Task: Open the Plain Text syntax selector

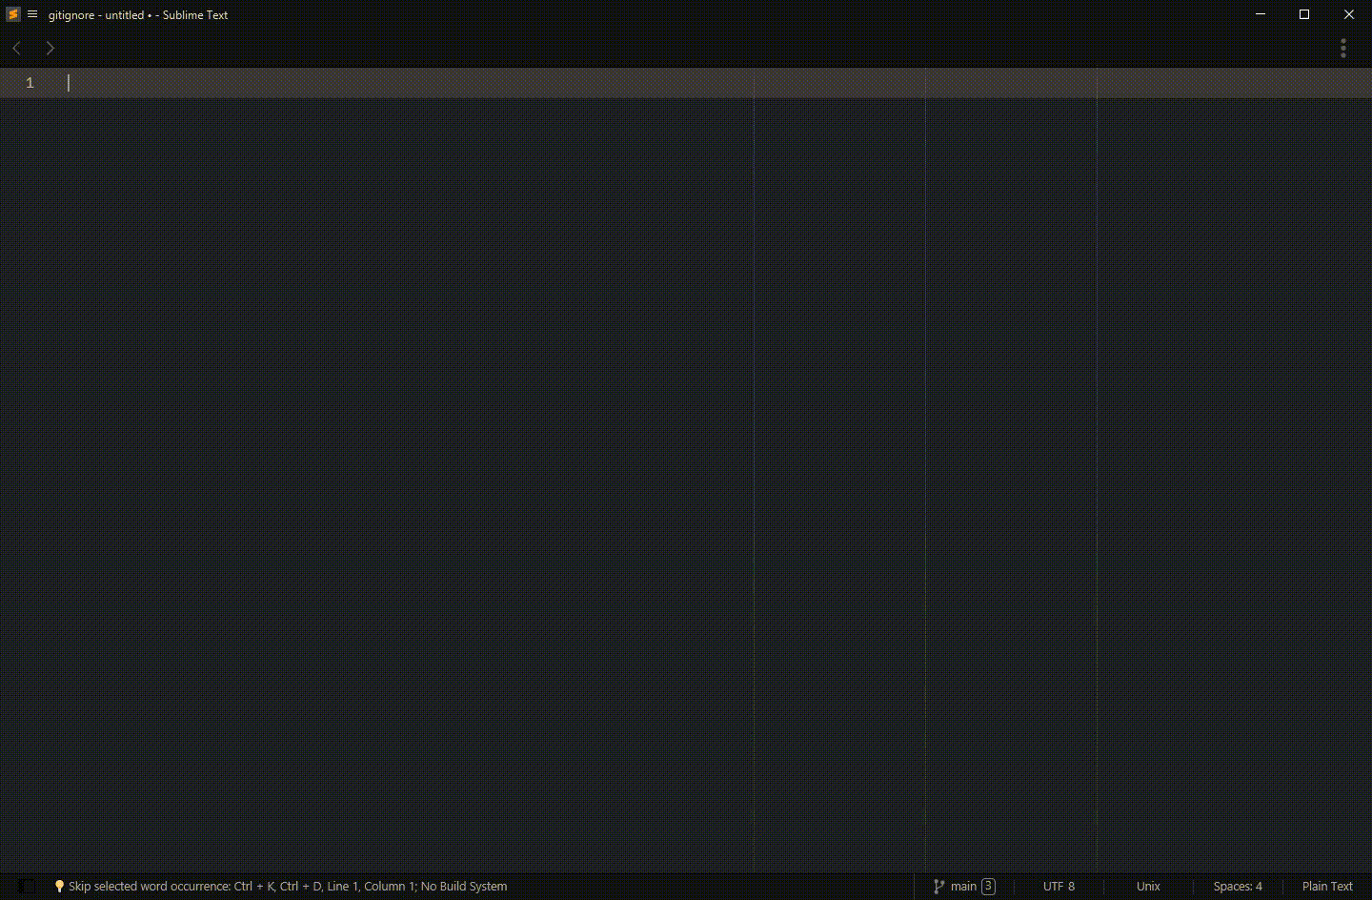Action: click(x=1327, y=886)
